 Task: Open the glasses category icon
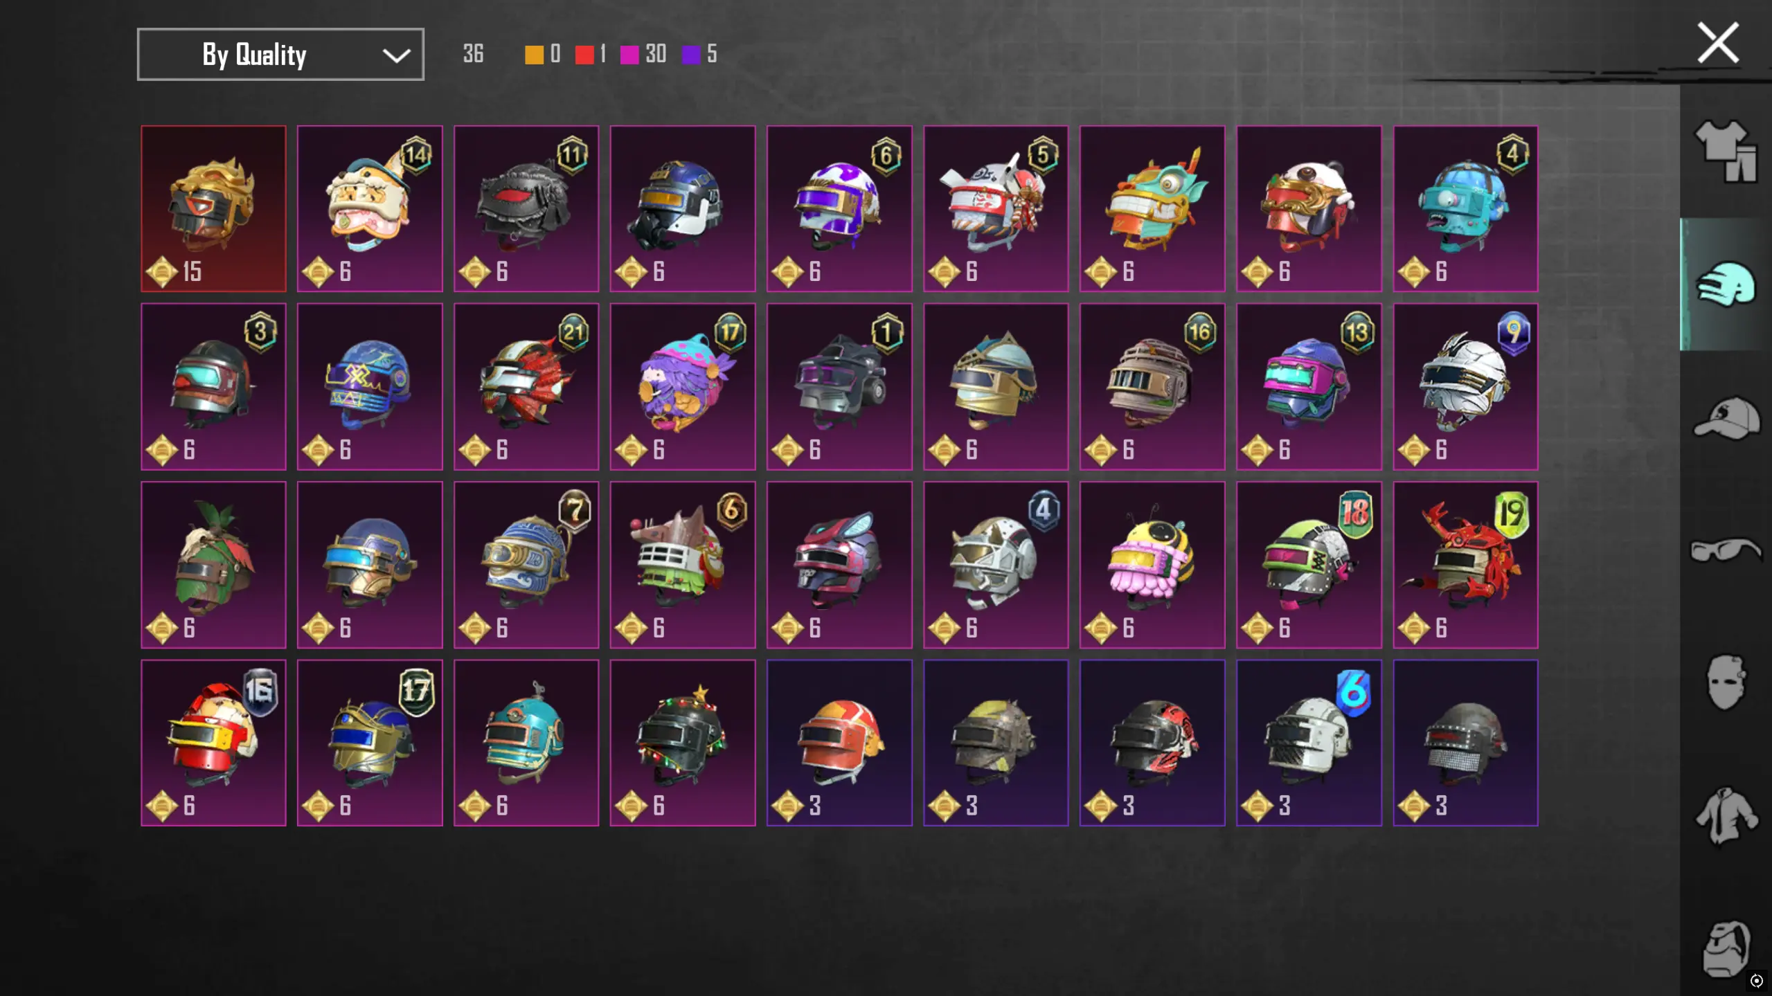tap(1726, 550)
